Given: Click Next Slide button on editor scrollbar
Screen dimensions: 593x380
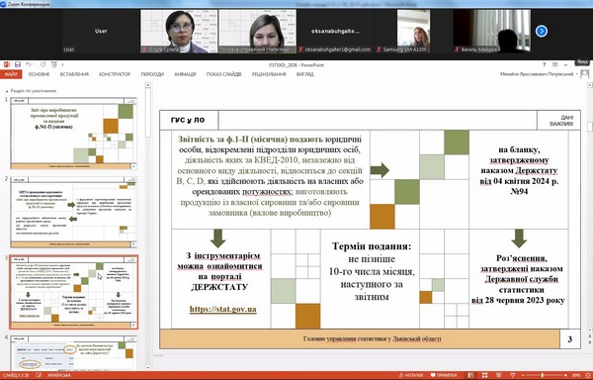Looking at the screenshot, I should (x=590, y=341).
